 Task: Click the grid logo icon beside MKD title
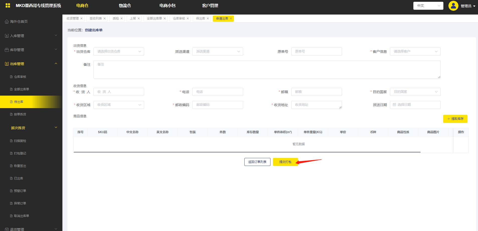(8, 6)
